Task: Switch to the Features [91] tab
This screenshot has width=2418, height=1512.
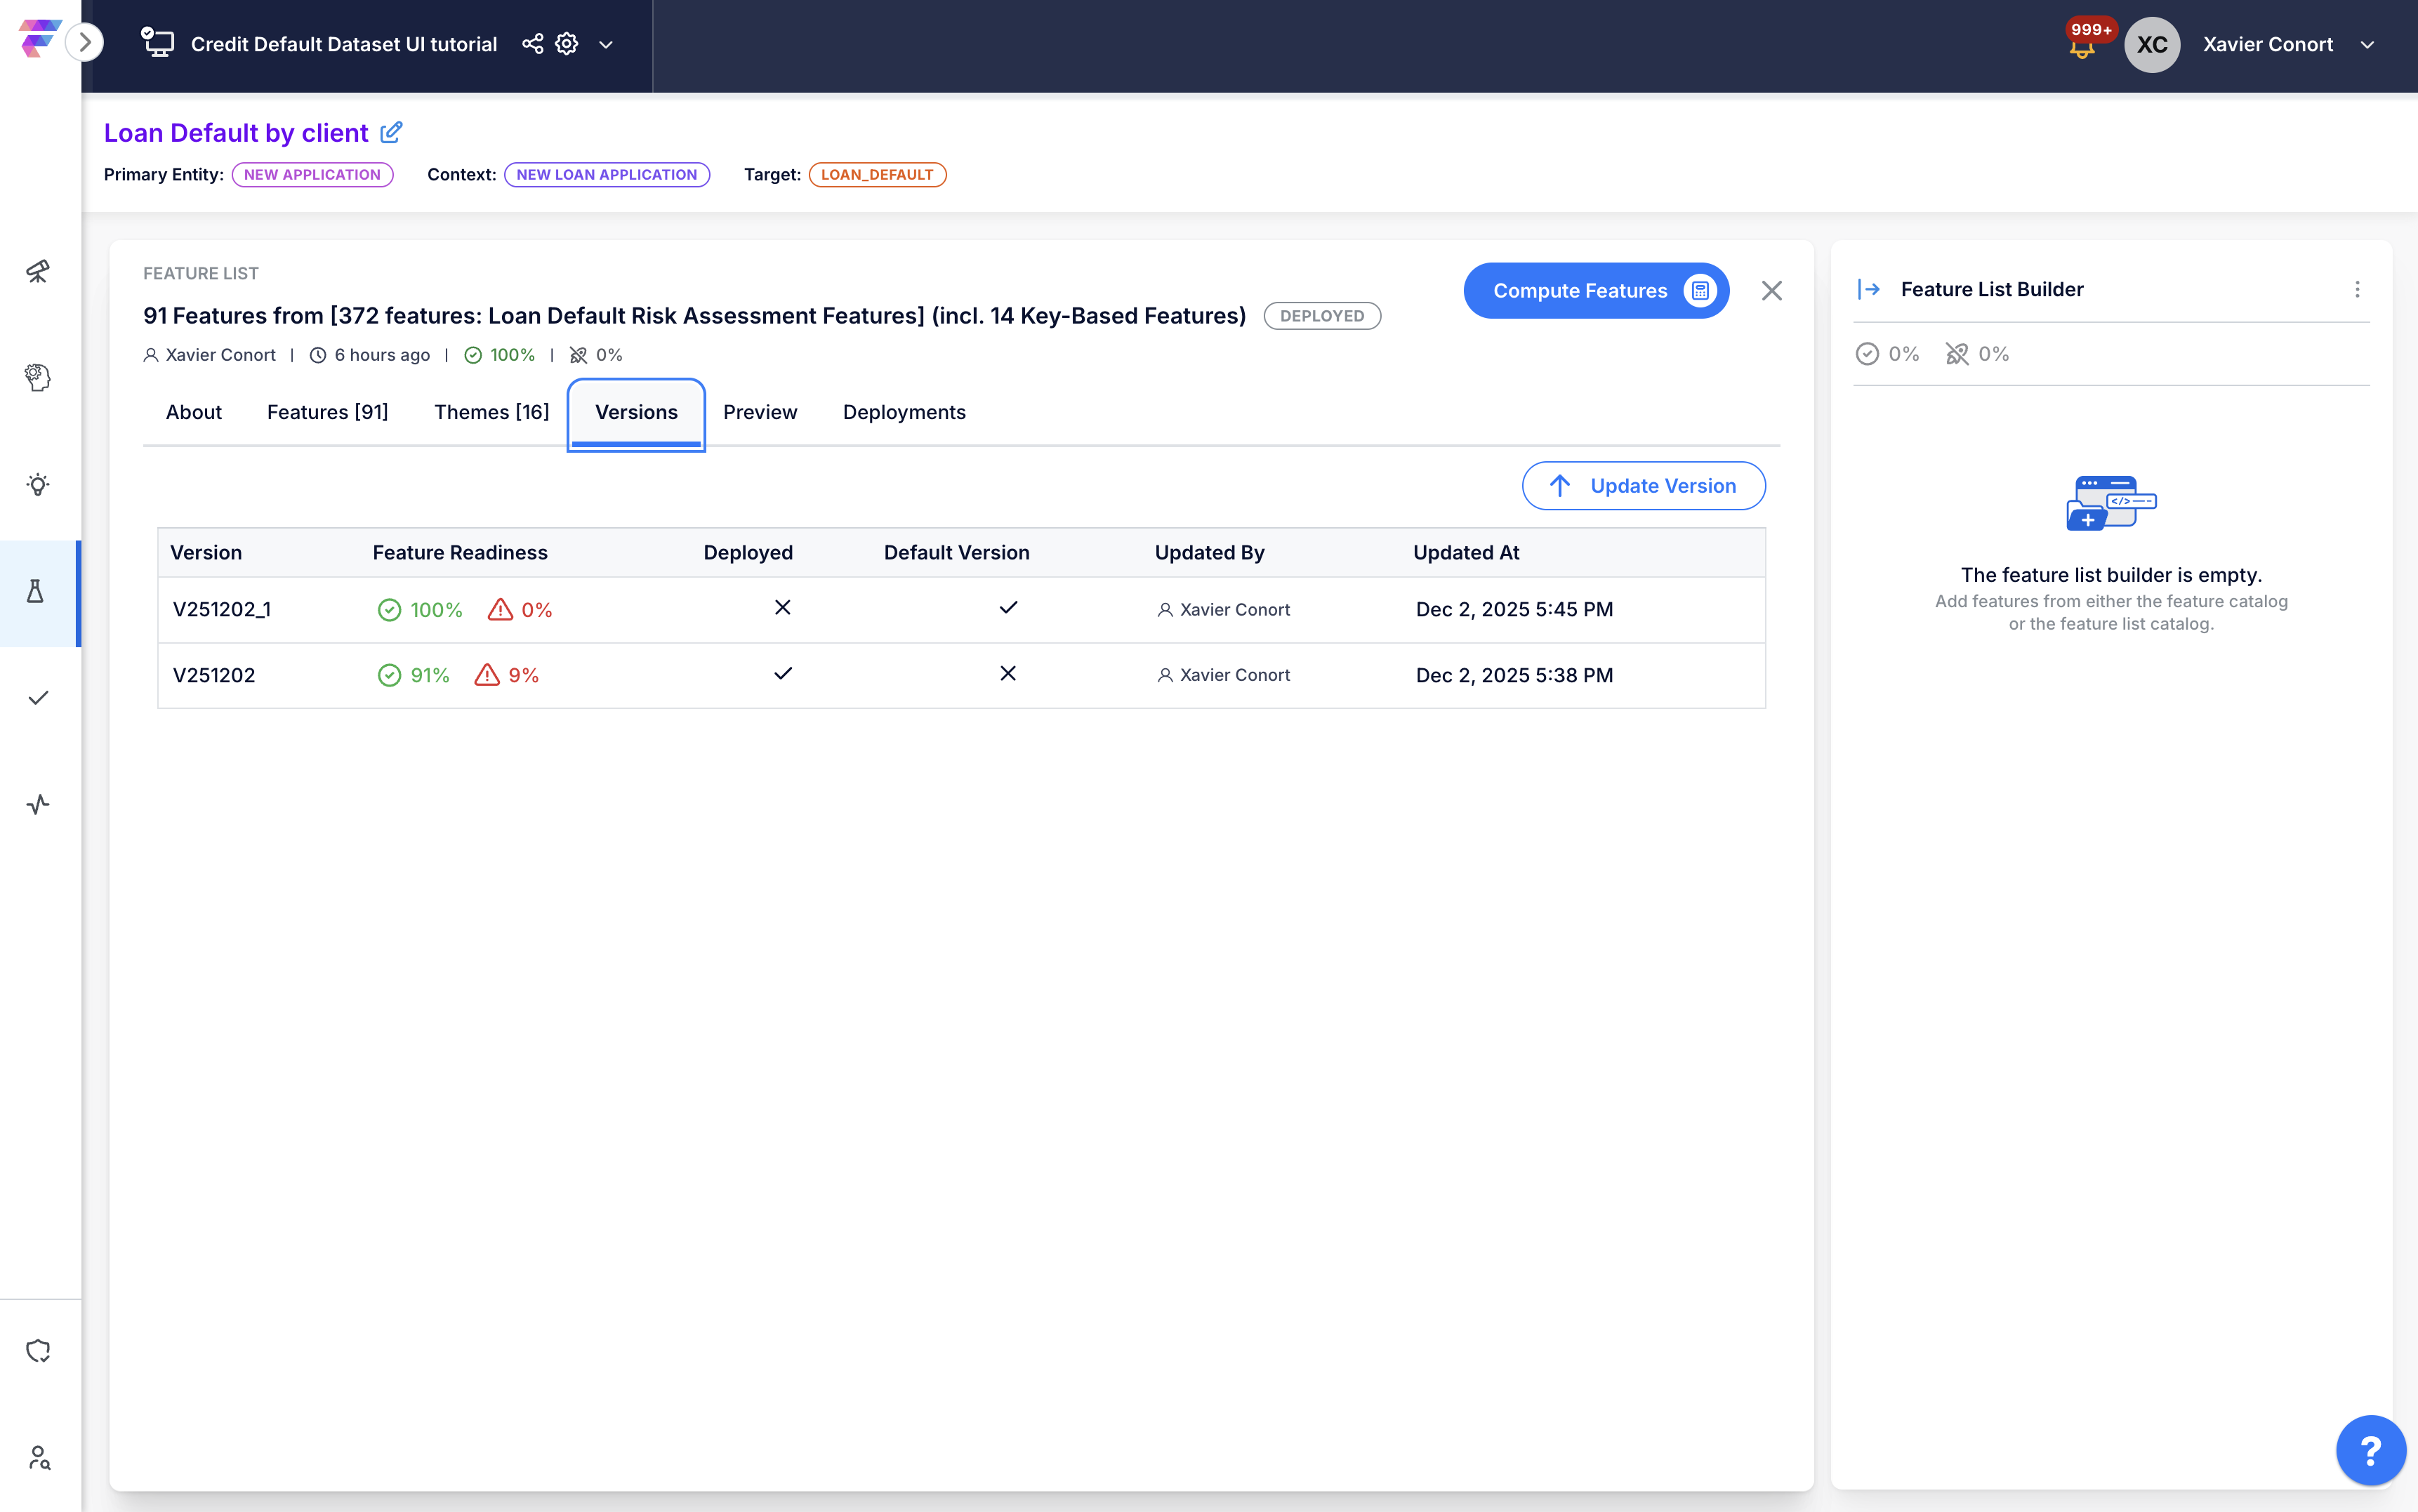Action: point(327,412)
